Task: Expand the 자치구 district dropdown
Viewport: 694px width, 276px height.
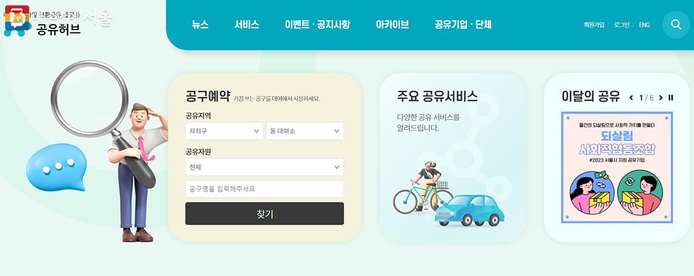Action: [x=224, y=131]
